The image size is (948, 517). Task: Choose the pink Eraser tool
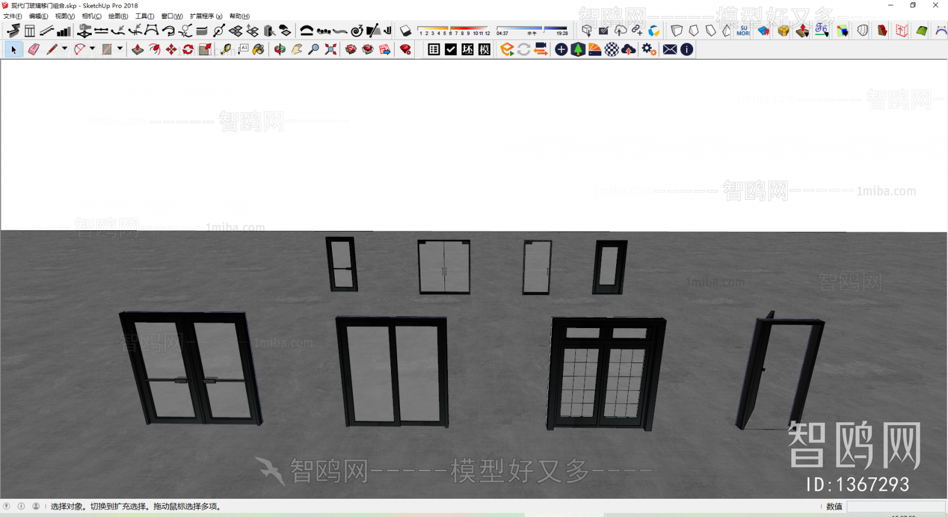coord(34,50)
